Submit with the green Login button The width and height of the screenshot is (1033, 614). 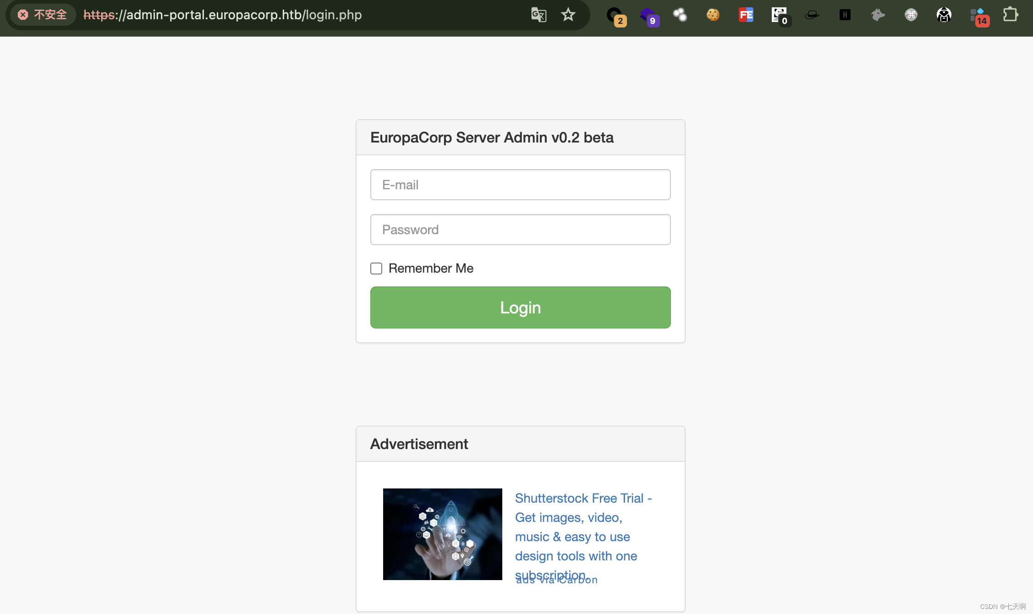520,307
